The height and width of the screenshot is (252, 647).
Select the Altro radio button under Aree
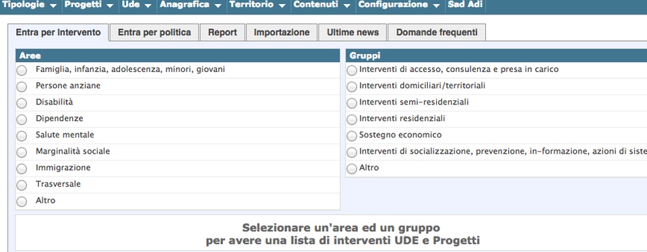click(x=22, y=201)
